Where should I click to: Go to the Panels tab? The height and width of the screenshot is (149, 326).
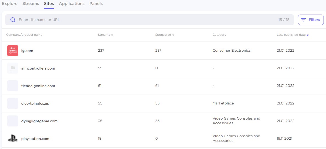[96, 4]
